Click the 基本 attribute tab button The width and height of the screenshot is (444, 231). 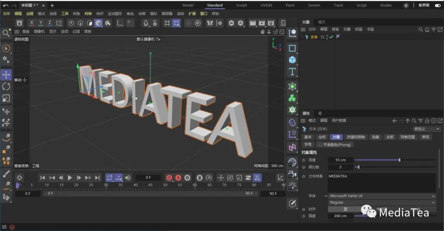[308, 137]
